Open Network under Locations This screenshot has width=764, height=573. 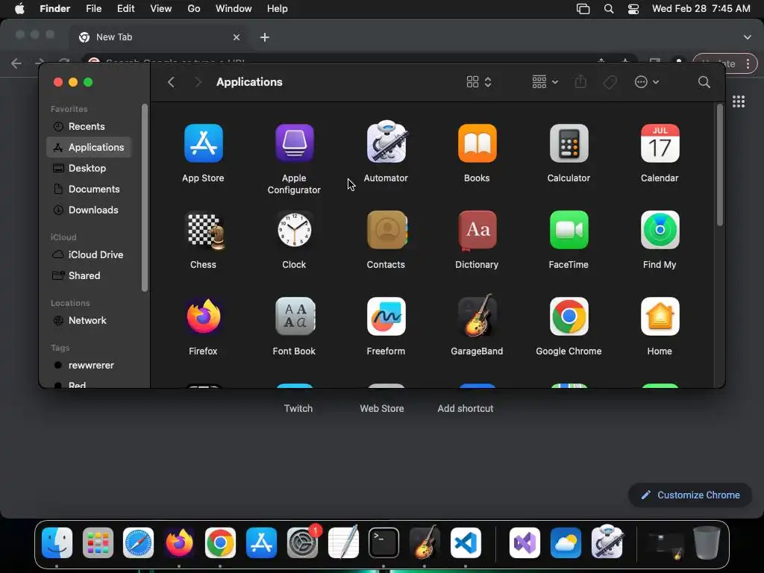90,321
